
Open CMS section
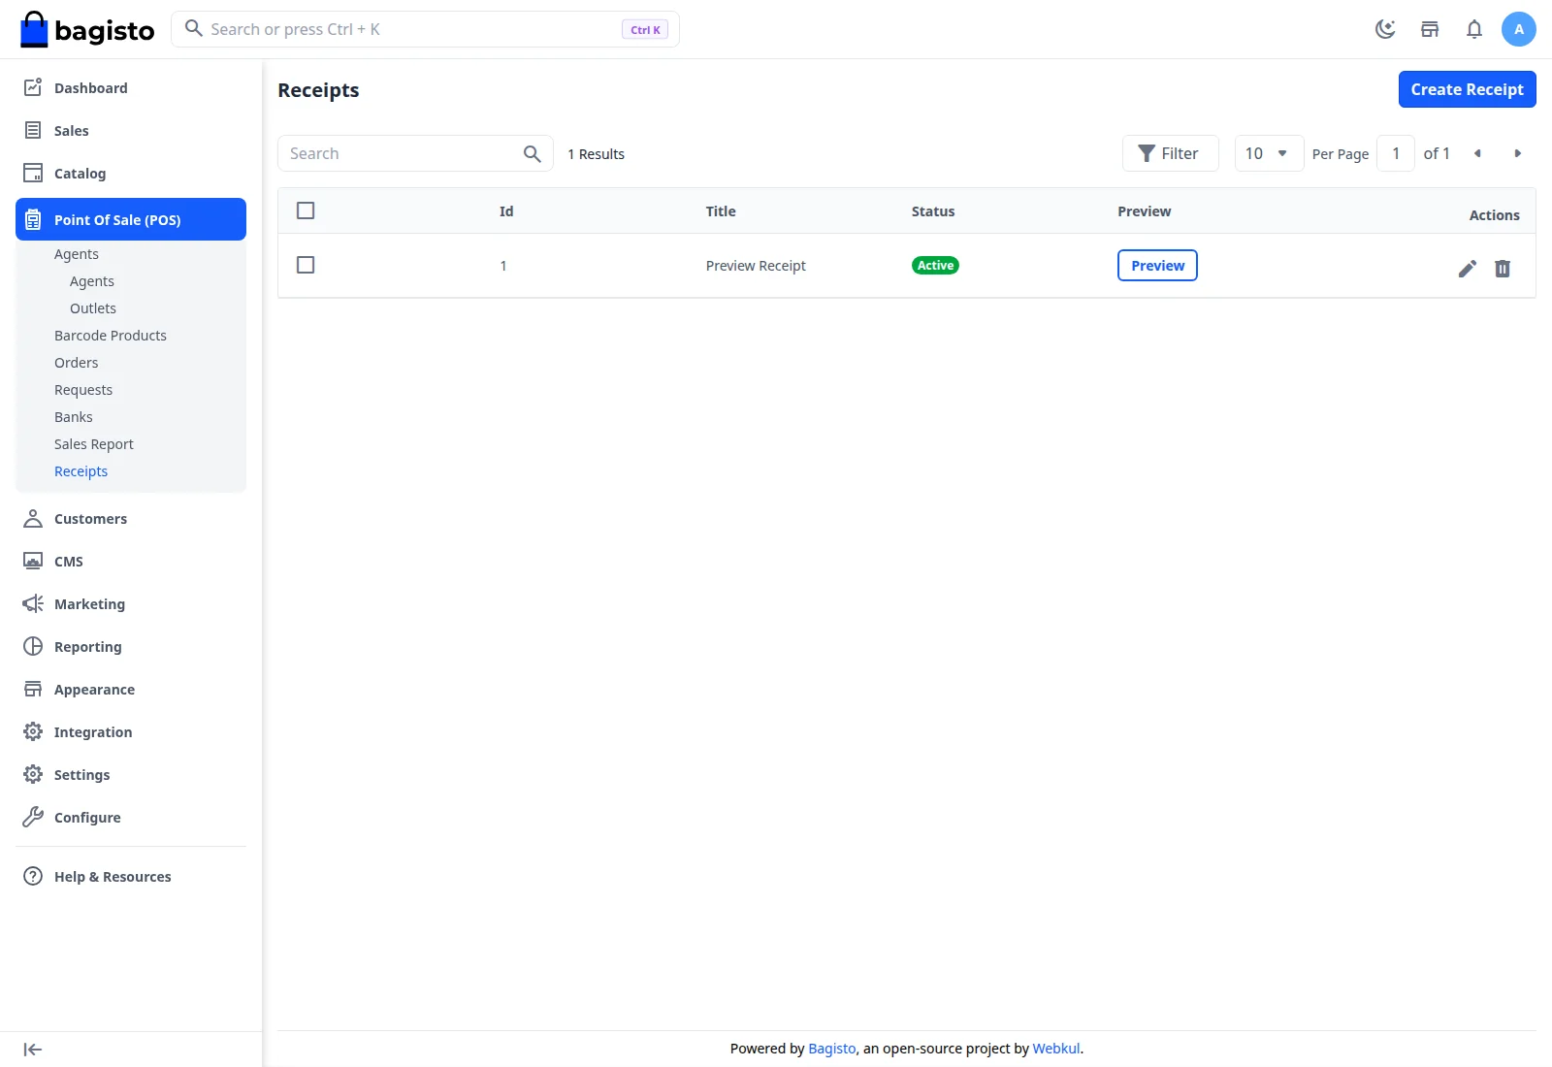coord(131,562)
